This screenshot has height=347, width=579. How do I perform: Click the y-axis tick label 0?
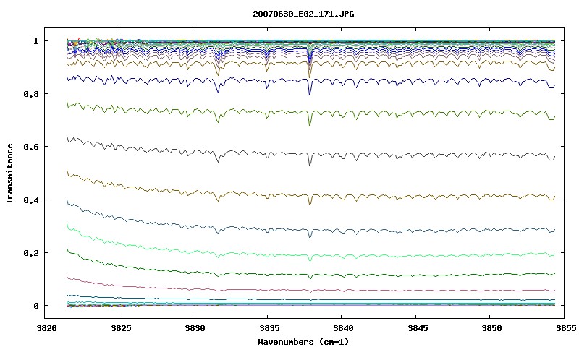(35, 306)
